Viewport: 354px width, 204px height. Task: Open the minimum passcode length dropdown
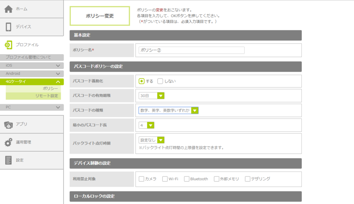(147, 125)
